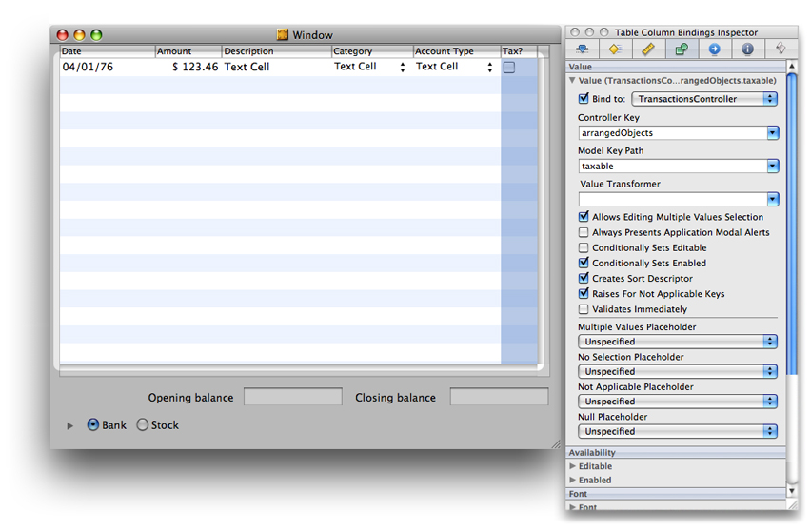This screenshot has width=811, height=531.
Task: Show the Identity inspector info icon
Action: [x=747, y=49]
